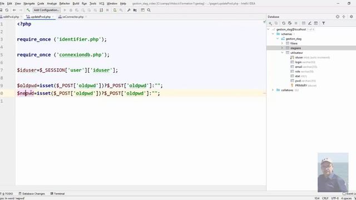The width and height of the screenshot is (356, 200).
Task: Close the updatePwd.php tab
Action: 53,17
